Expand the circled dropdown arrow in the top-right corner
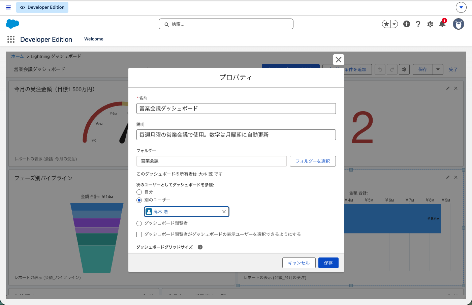 [x=461, y=7]
